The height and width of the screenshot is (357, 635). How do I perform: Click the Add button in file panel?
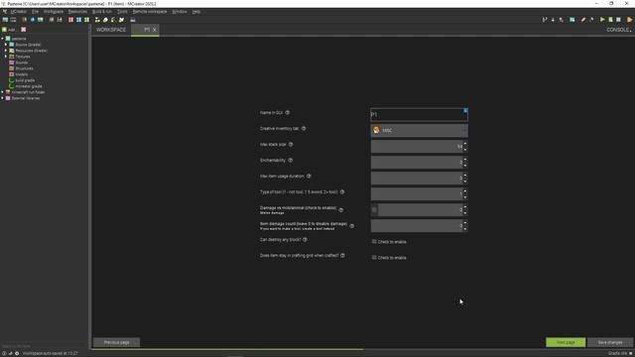9,29
